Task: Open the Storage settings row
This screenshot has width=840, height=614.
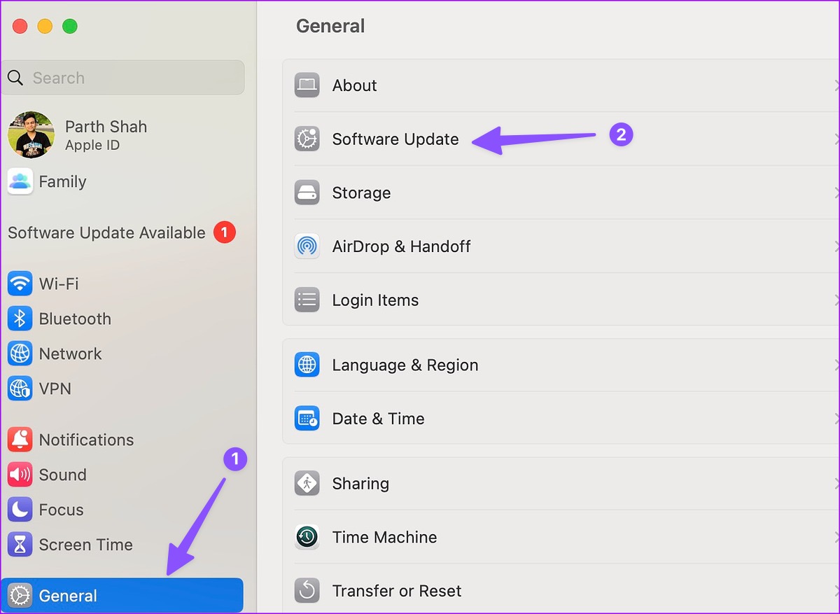Action: [x=361, y=193]
